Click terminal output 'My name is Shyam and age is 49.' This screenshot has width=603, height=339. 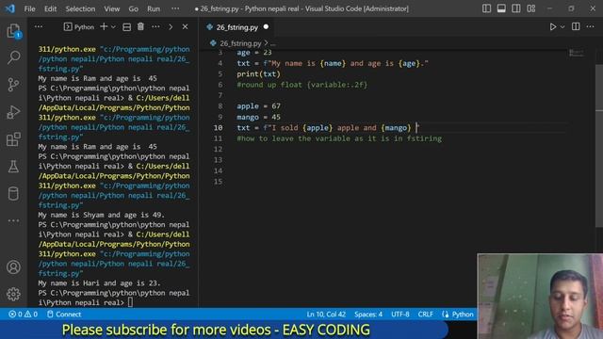click(x=101, y=215)
